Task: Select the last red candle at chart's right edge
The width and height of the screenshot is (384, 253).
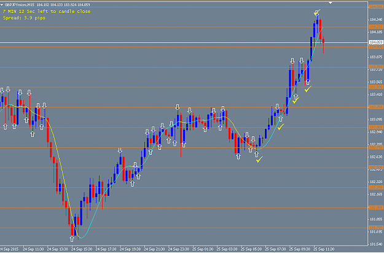Action: [x=323, y=44]
